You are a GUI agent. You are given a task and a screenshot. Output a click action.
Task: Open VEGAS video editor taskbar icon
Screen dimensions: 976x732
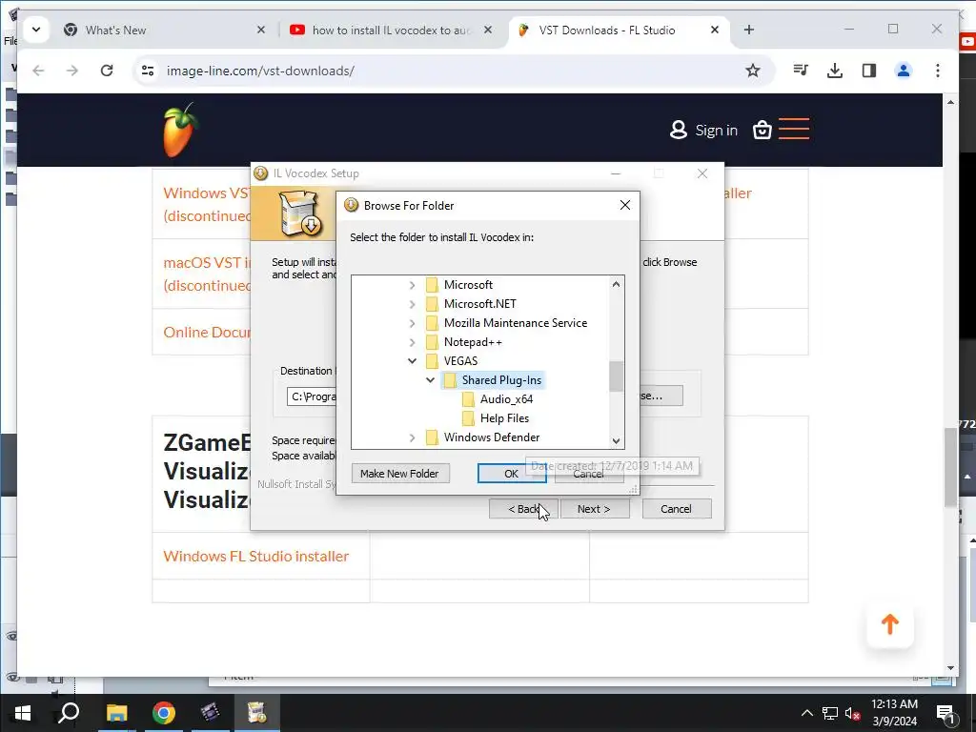click(x=211, y=713)
